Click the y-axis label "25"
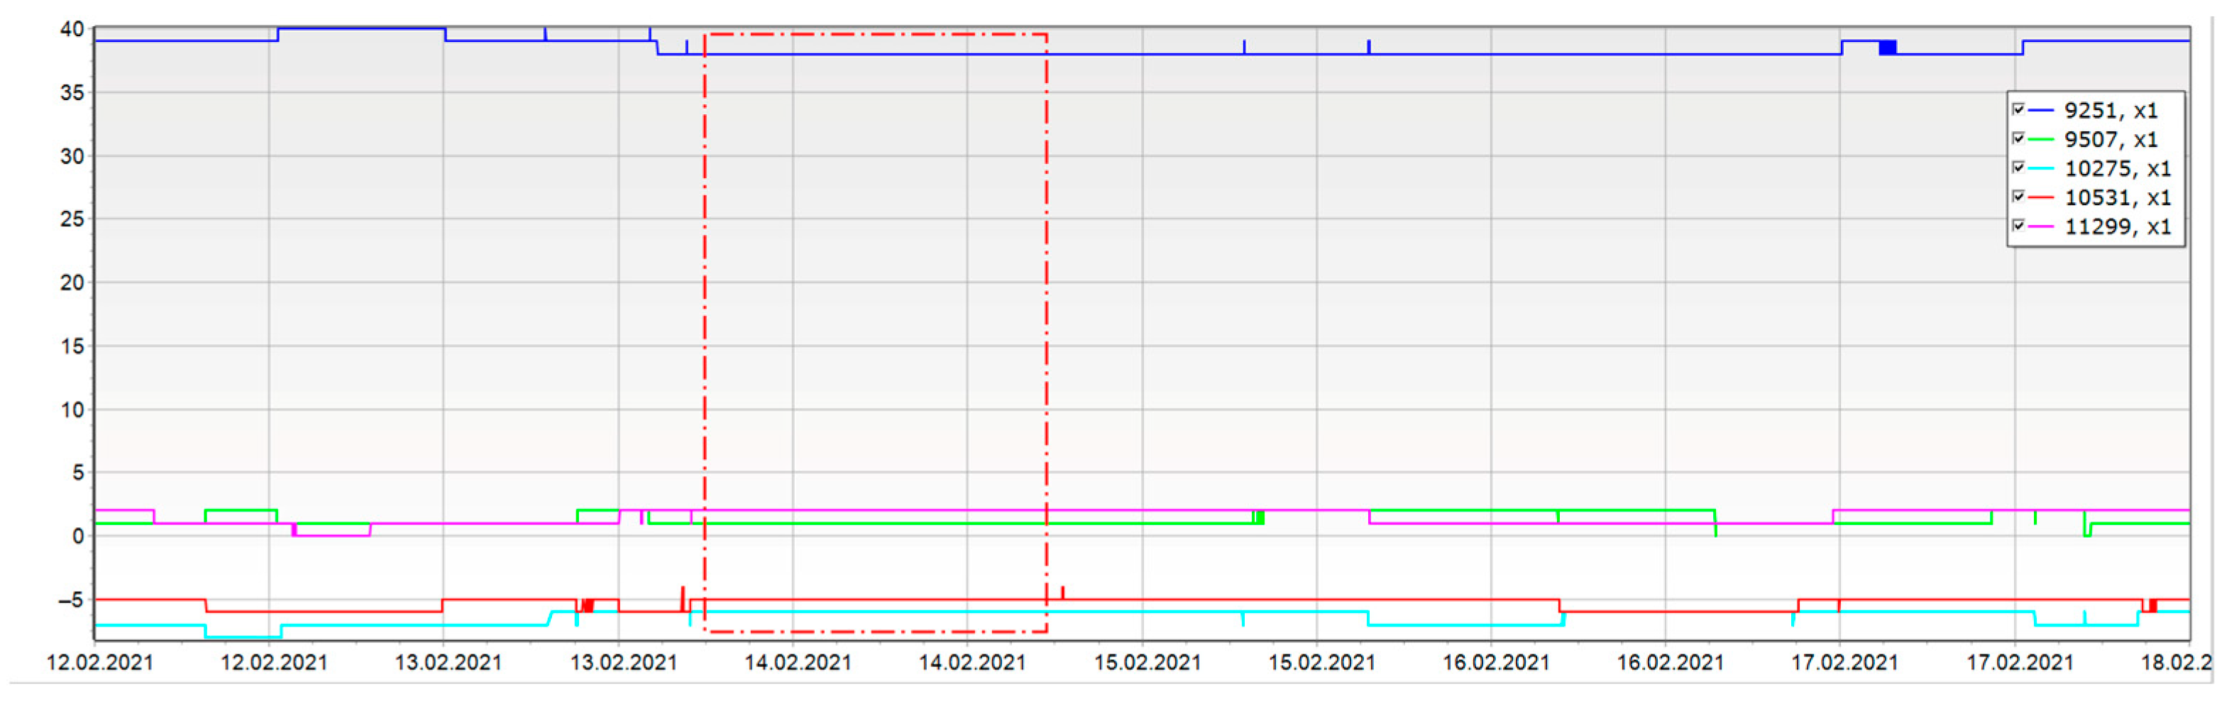The image size is (2234, 711). click(72, 219)
